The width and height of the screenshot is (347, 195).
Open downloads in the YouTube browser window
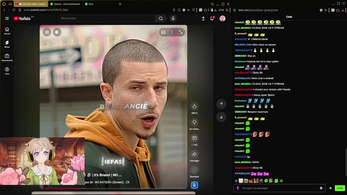click(215, 10)
